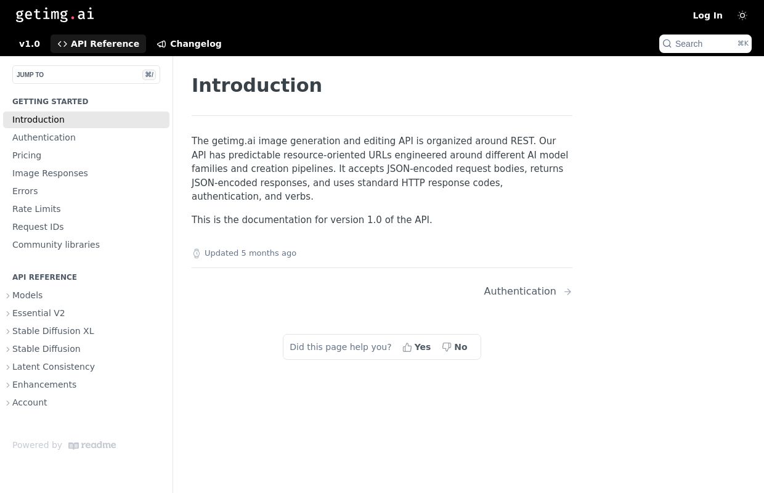Expand the Enhancements section
This screenshot has width=764, height=493.
point(9,385)
